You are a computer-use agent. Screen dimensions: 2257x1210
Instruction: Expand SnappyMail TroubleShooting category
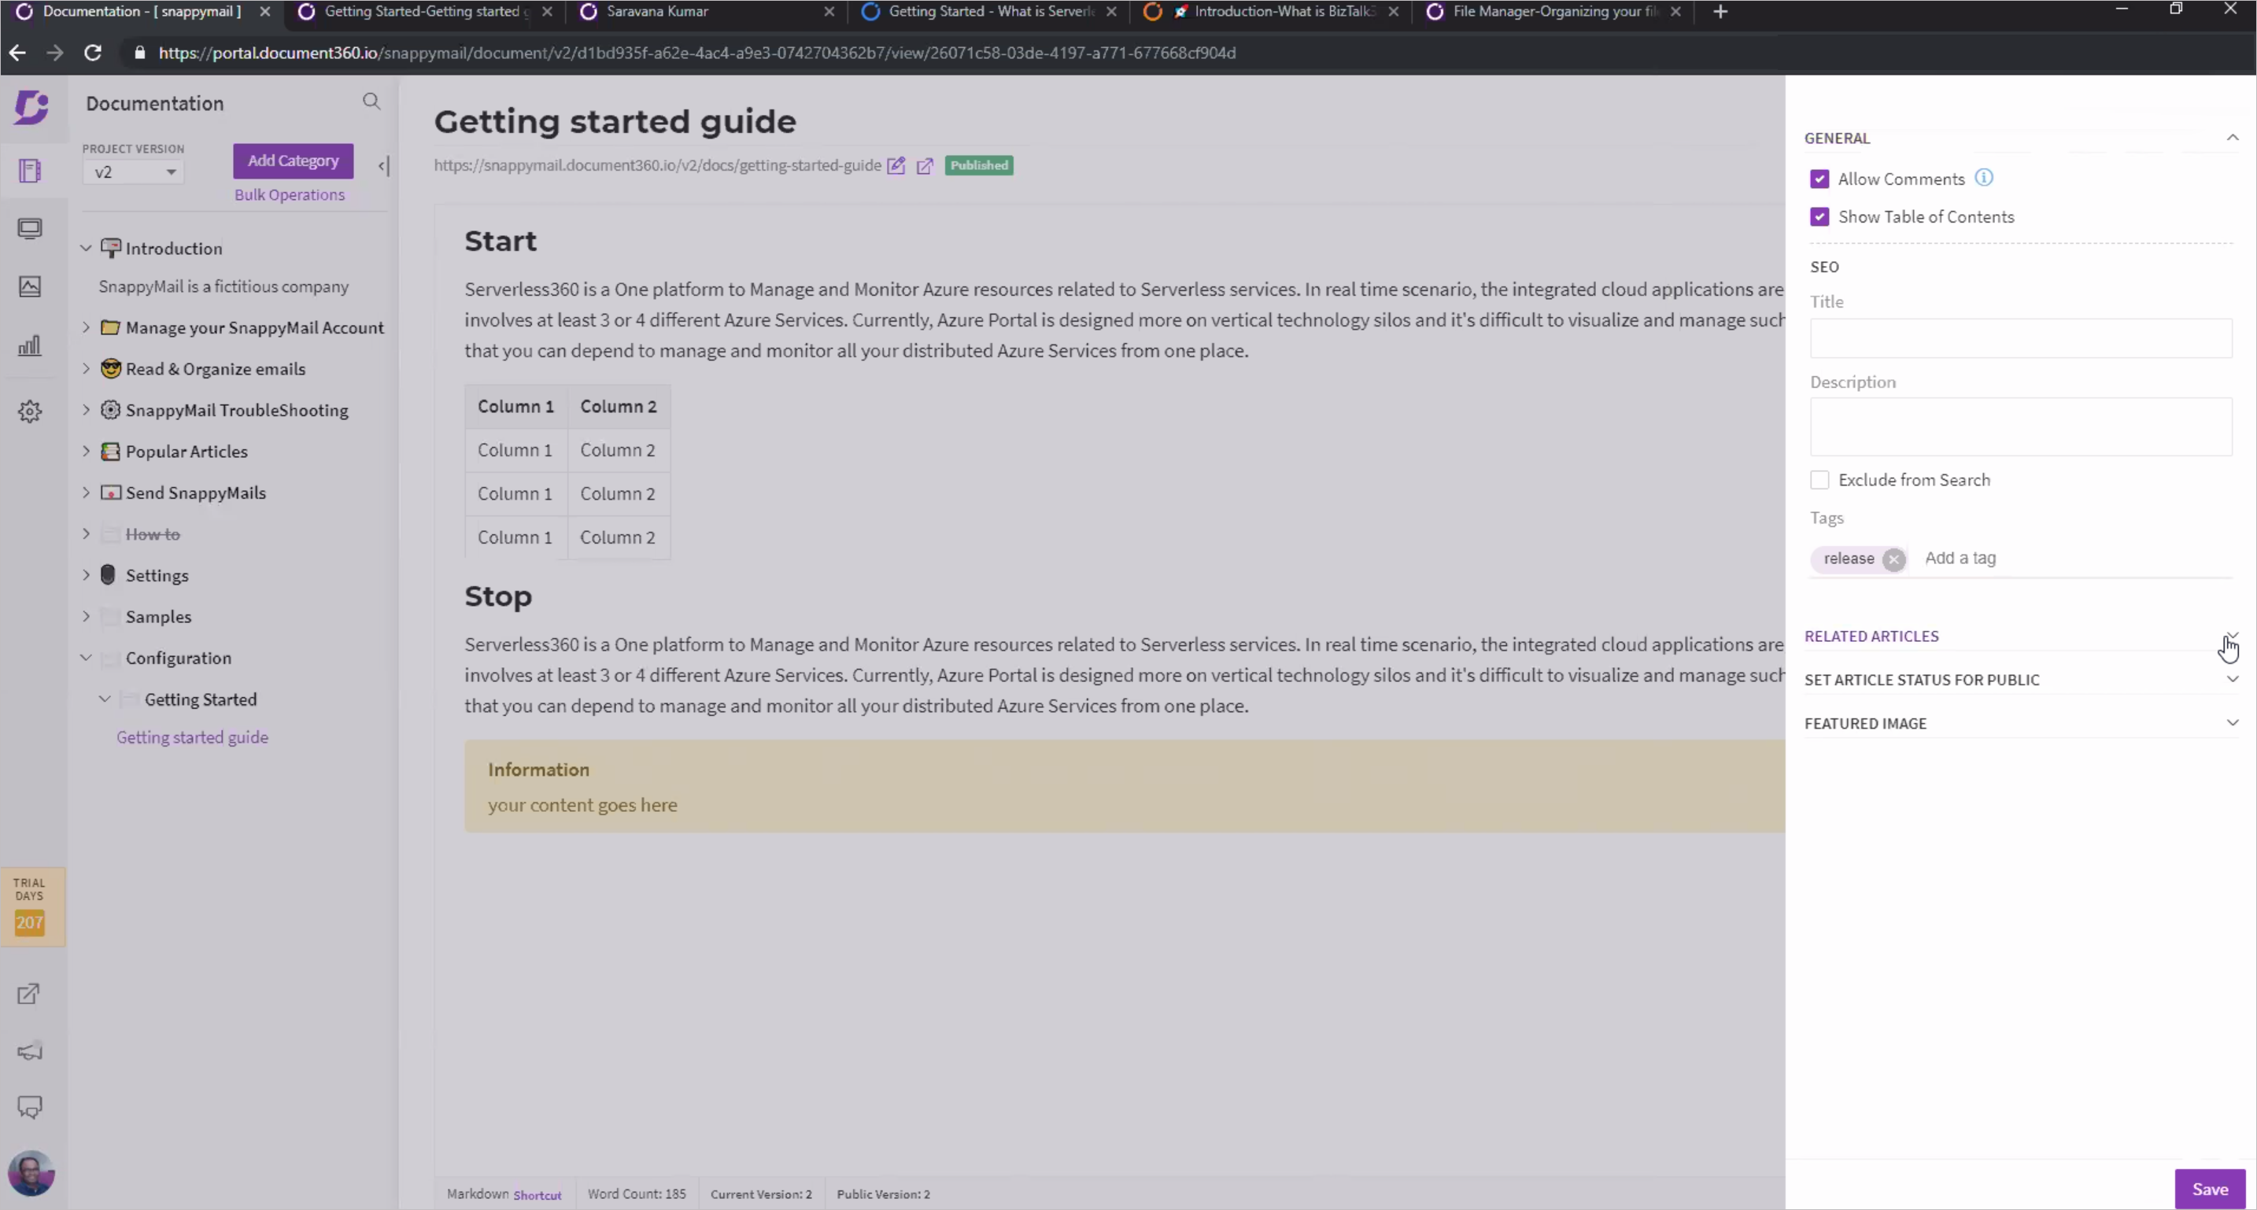click(x=86, y=409)
